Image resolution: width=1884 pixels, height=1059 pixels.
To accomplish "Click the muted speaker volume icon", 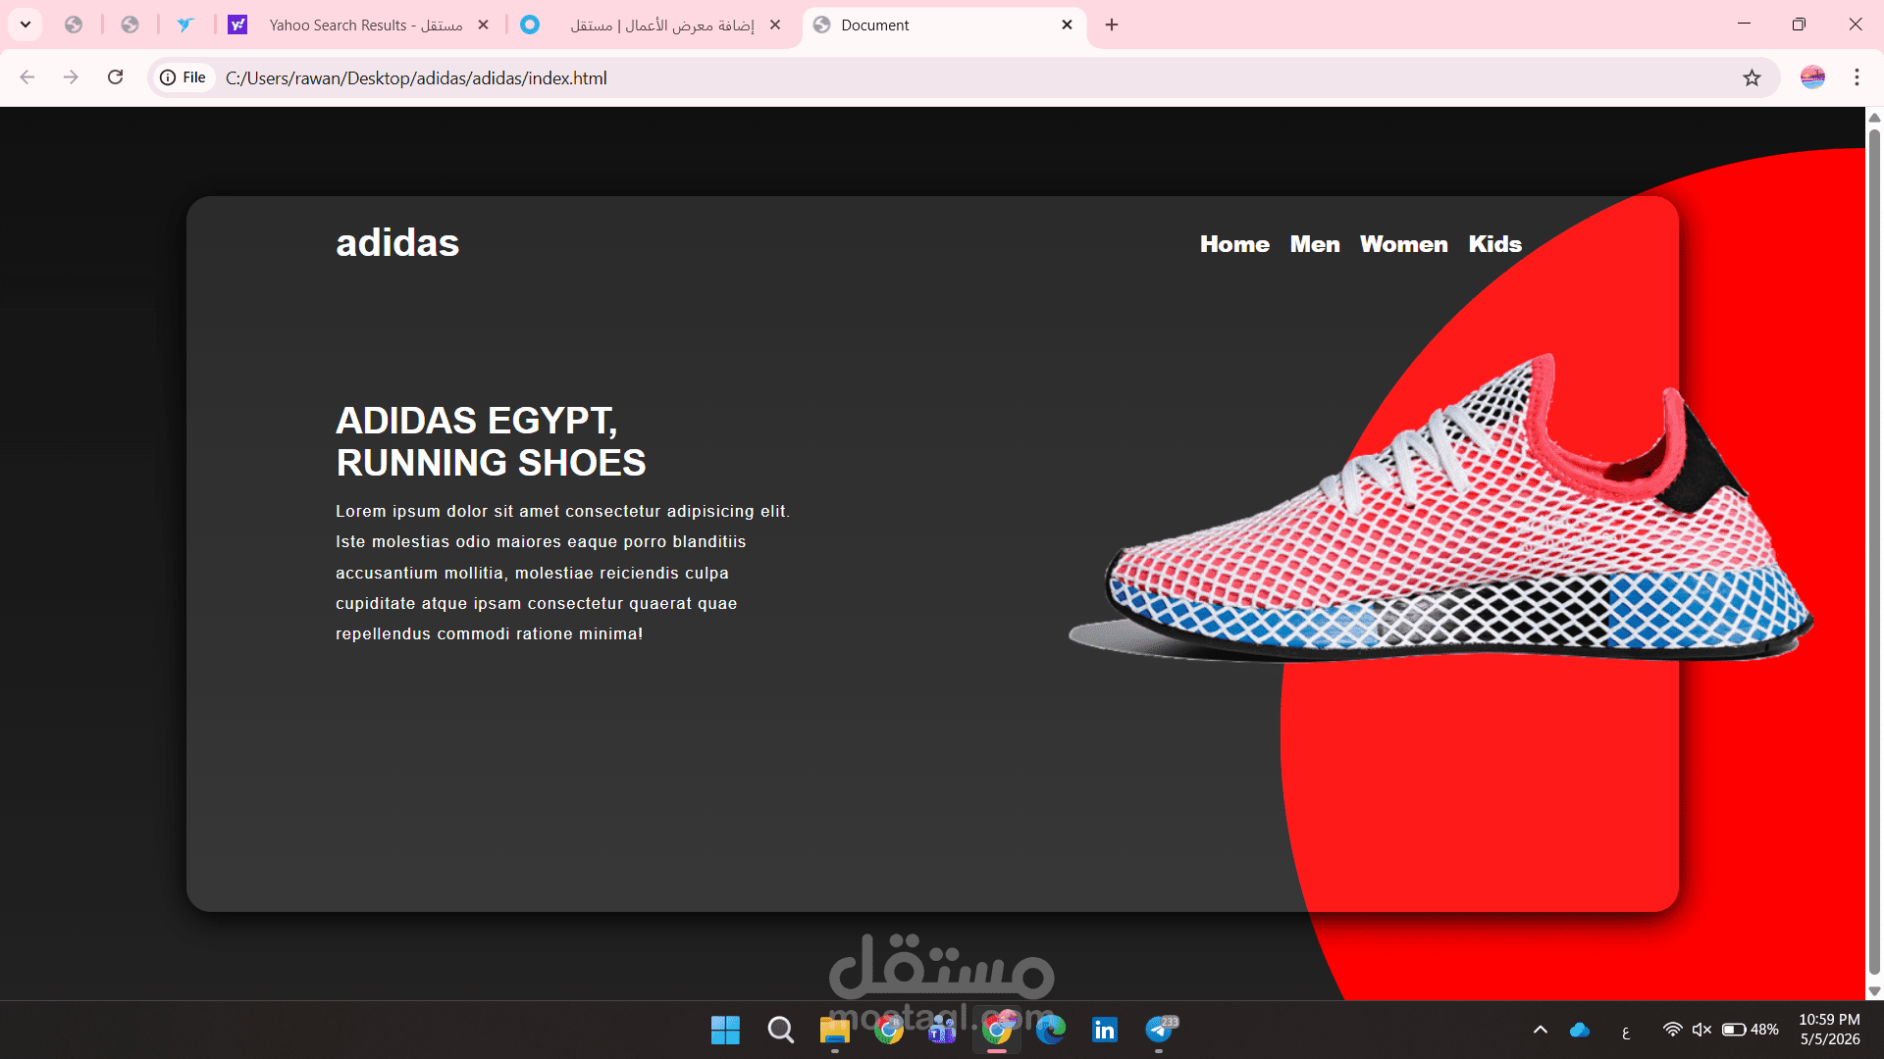I will tap(1702, 1030).
